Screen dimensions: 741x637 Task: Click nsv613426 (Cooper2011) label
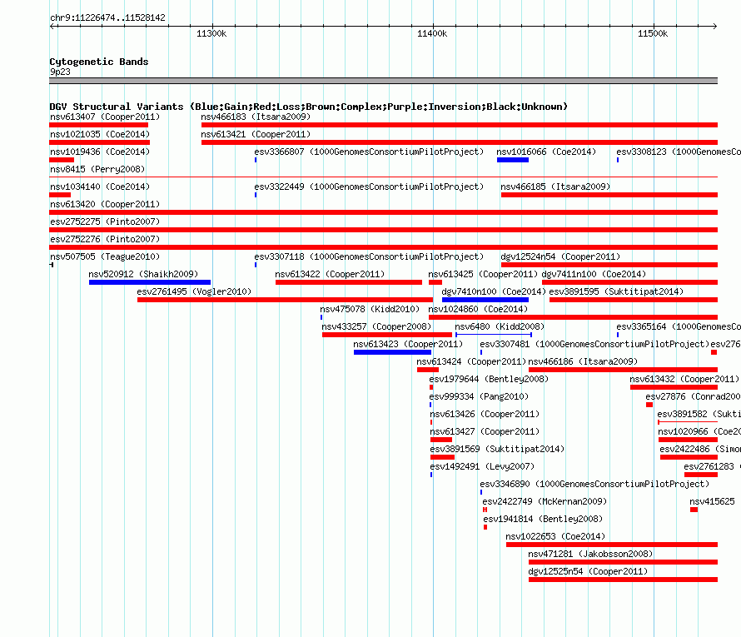tap(485, 414)
